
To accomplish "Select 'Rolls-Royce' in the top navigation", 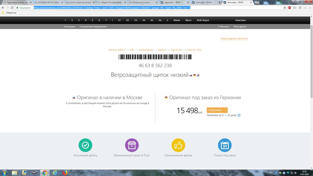I will pos(203,20).
